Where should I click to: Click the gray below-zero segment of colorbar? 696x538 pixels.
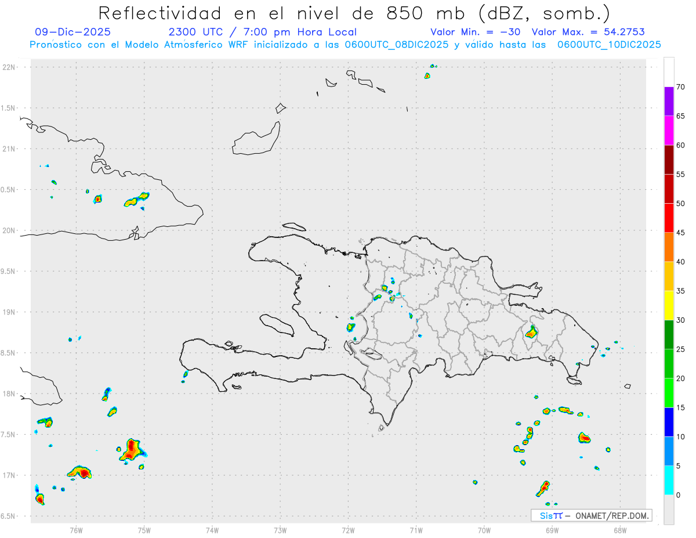669,510
